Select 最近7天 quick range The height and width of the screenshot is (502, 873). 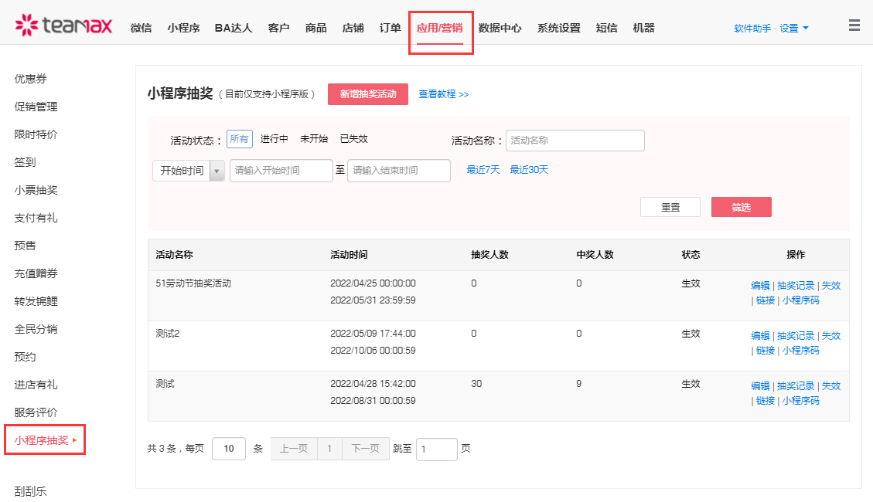coord(483,170)
